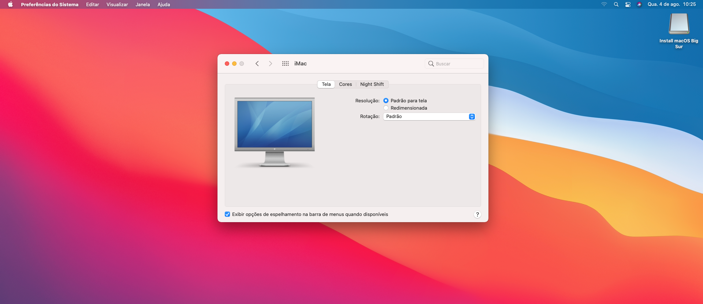Open the Visualizar menu
The image size is (703, 304).
point(117,4)
